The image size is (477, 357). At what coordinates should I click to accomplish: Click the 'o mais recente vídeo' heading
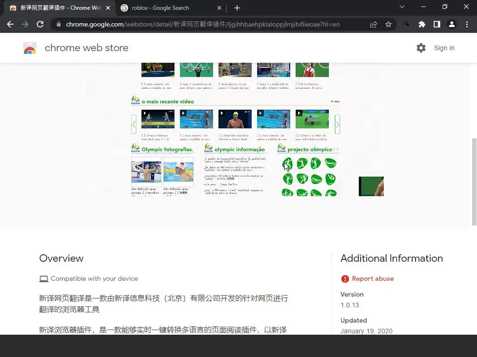(168, 102)
